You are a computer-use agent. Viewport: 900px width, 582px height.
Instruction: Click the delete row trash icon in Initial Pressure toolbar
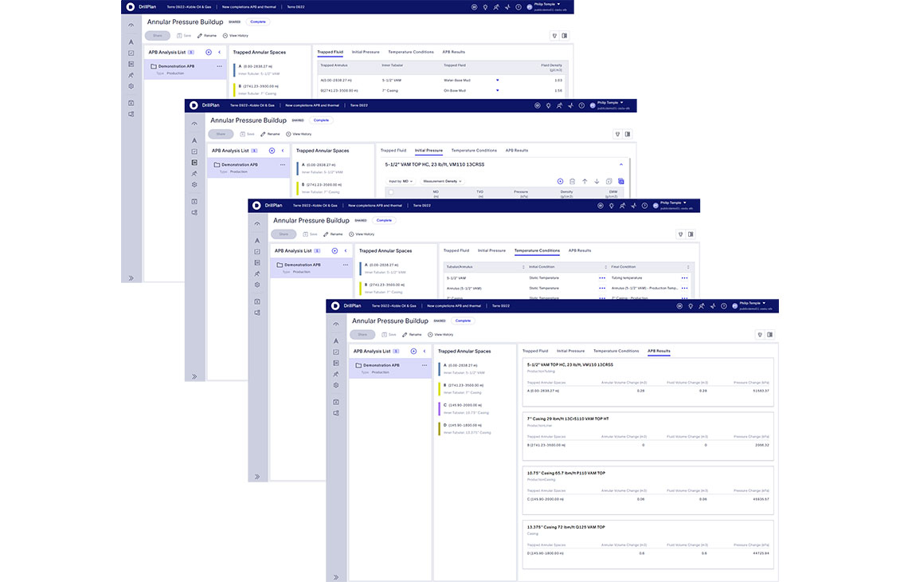point(572,181)
